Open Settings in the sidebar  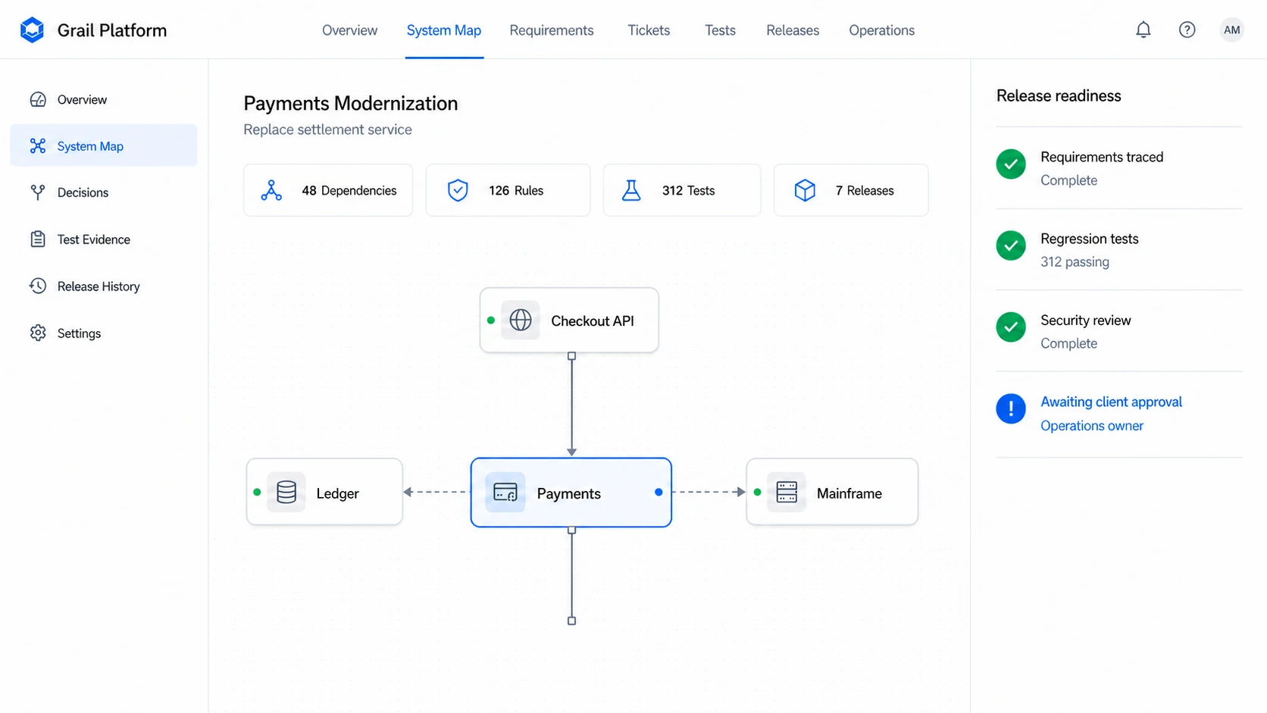(x=104, y=333)
